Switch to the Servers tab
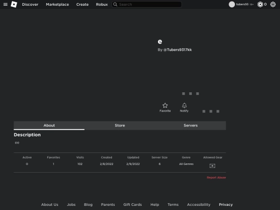The height and width of the screenshot is (210, 280). 190,125
